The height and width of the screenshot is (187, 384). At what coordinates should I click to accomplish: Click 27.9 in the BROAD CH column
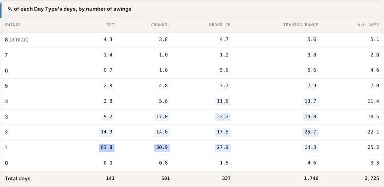click(223, 148)
